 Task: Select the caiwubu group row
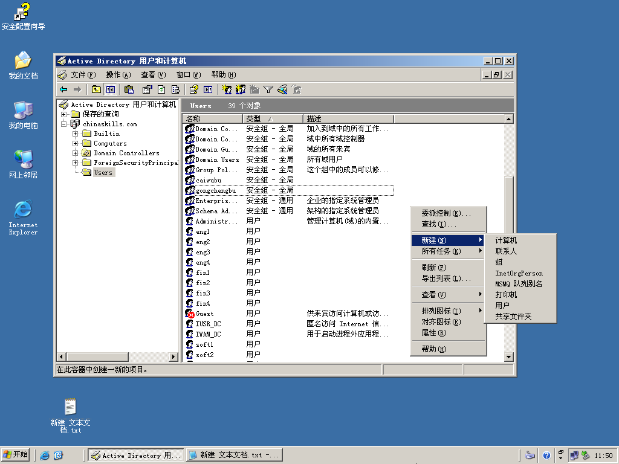[x=289, y=180]
